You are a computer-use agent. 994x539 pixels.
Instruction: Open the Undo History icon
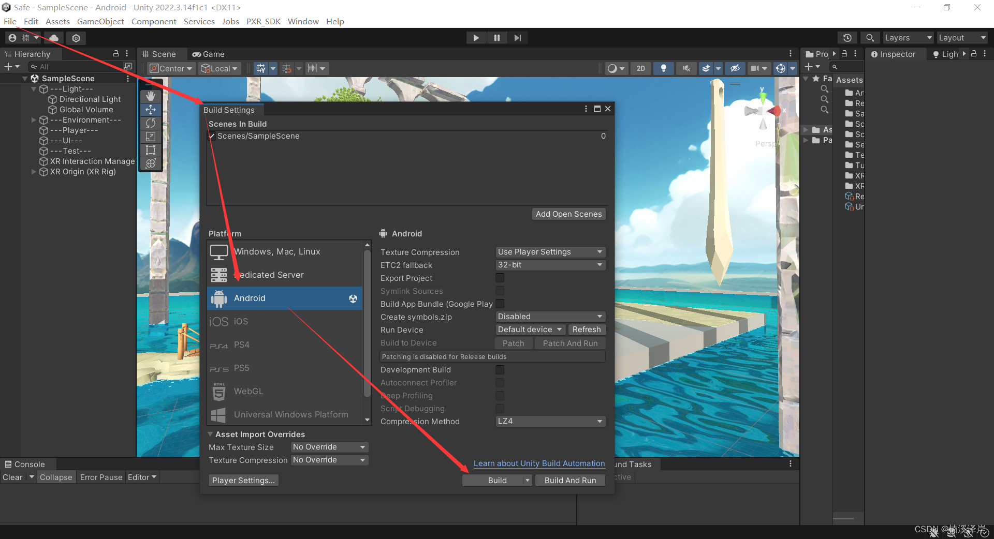[x=847, y=38]
